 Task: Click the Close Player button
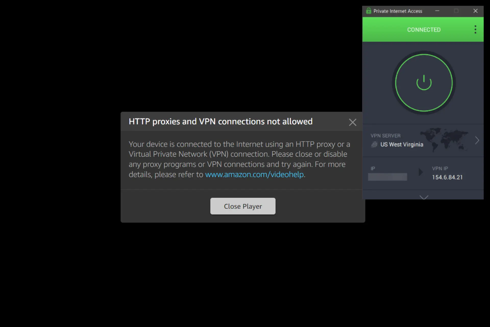pos(243,206)
